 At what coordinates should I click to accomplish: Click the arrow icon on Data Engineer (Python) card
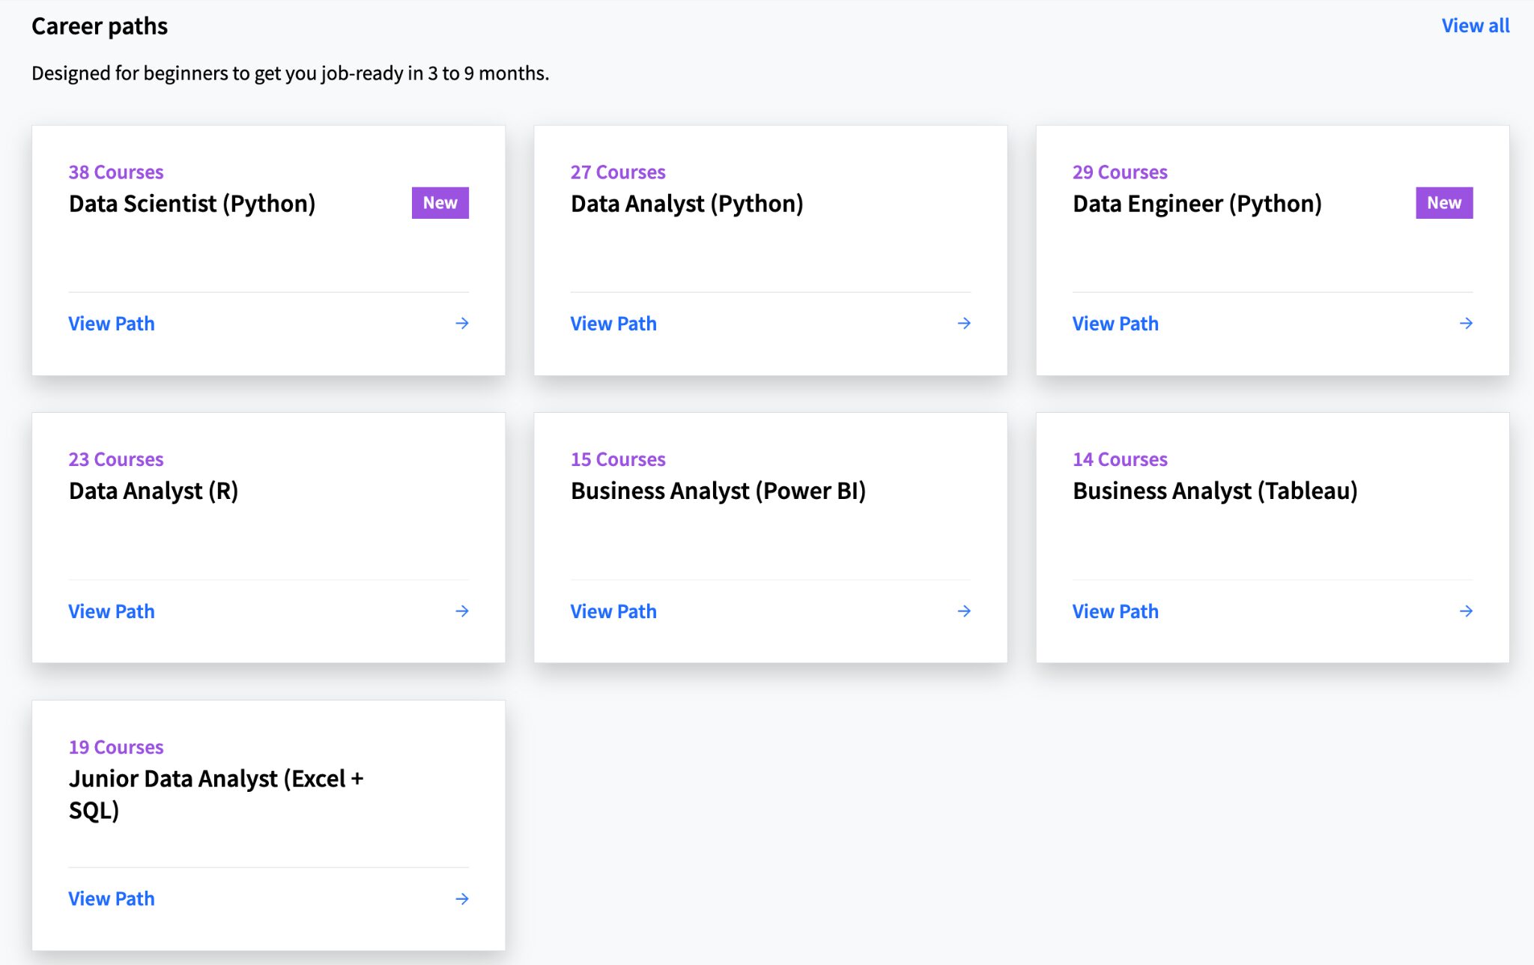pos(1466,323)
